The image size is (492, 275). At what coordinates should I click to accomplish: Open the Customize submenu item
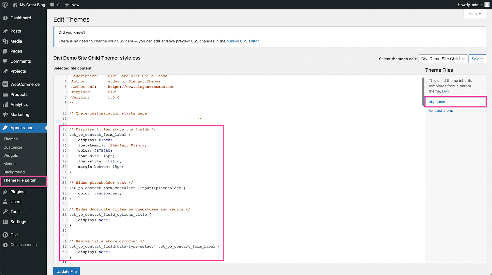[x=13, y=147]
